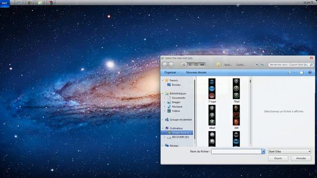Switch to list view in dialog toolbar
Image resolution: width=317 pixels, height=178 pixels.
coord(190,65)
